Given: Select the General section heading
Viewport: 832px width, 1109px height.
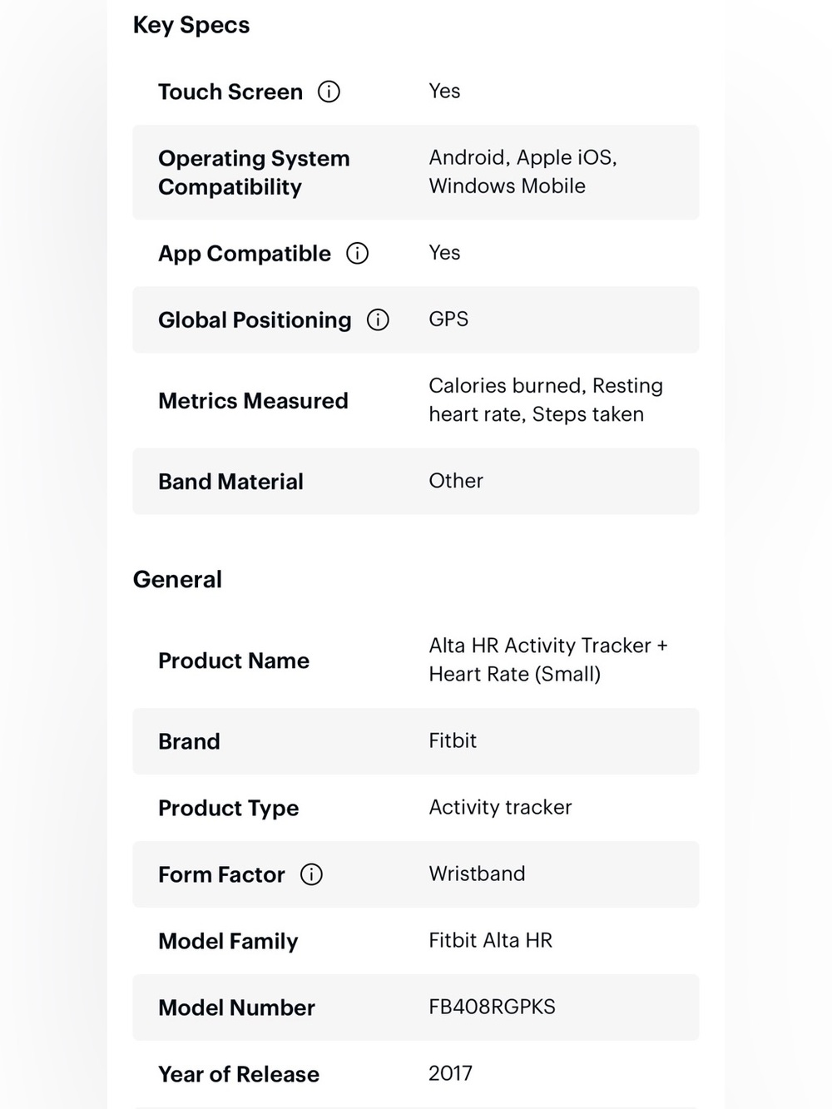Looking at the screenshot, I should [177, 579].
